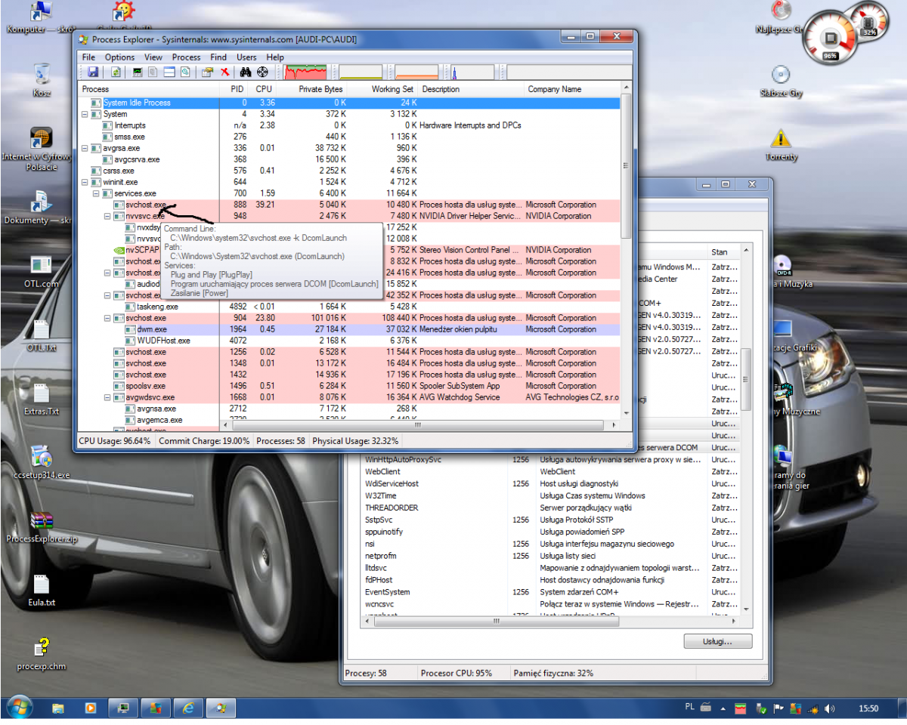Collapse the services.exe tree node
This screenshot has height=725, width=907.
[96, 193]
